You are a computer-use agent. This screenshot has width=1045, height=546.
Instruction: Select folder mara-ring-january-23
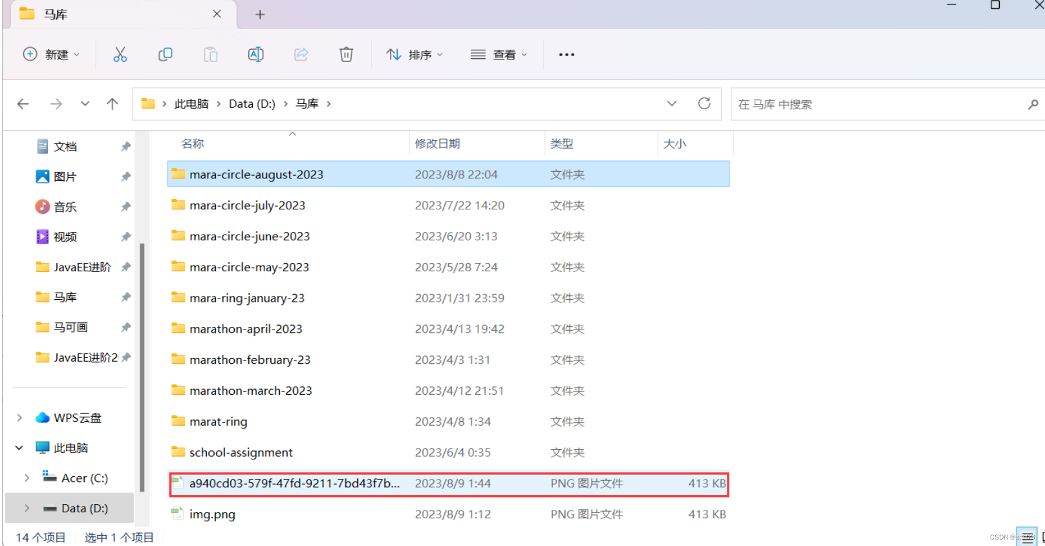click(448, 298)
